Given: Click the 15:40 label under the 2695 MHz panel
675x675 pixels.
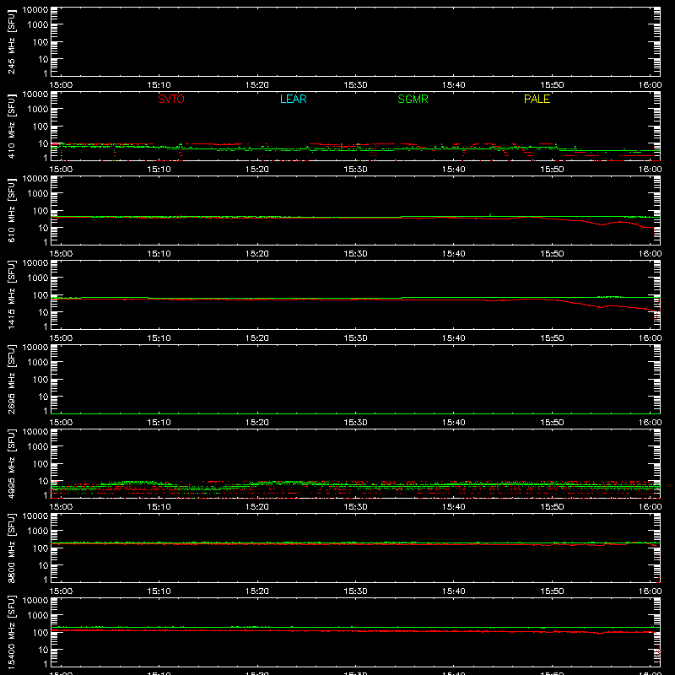Looking at the screenshot, I should point(454,423).
